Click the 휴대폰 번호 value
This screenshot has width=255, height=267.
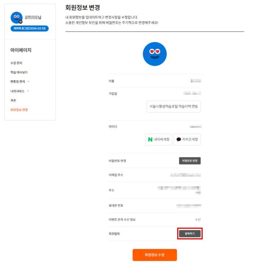coord(189,205)
